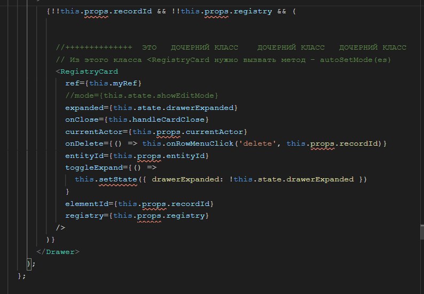Screen dimensions: 424x294
Task: Click the setState call with red underline
Action: (118, 179)
